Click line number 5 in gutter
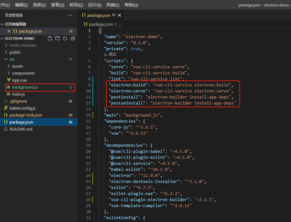This screenshot has height=222, width=291. pos(89,61)
